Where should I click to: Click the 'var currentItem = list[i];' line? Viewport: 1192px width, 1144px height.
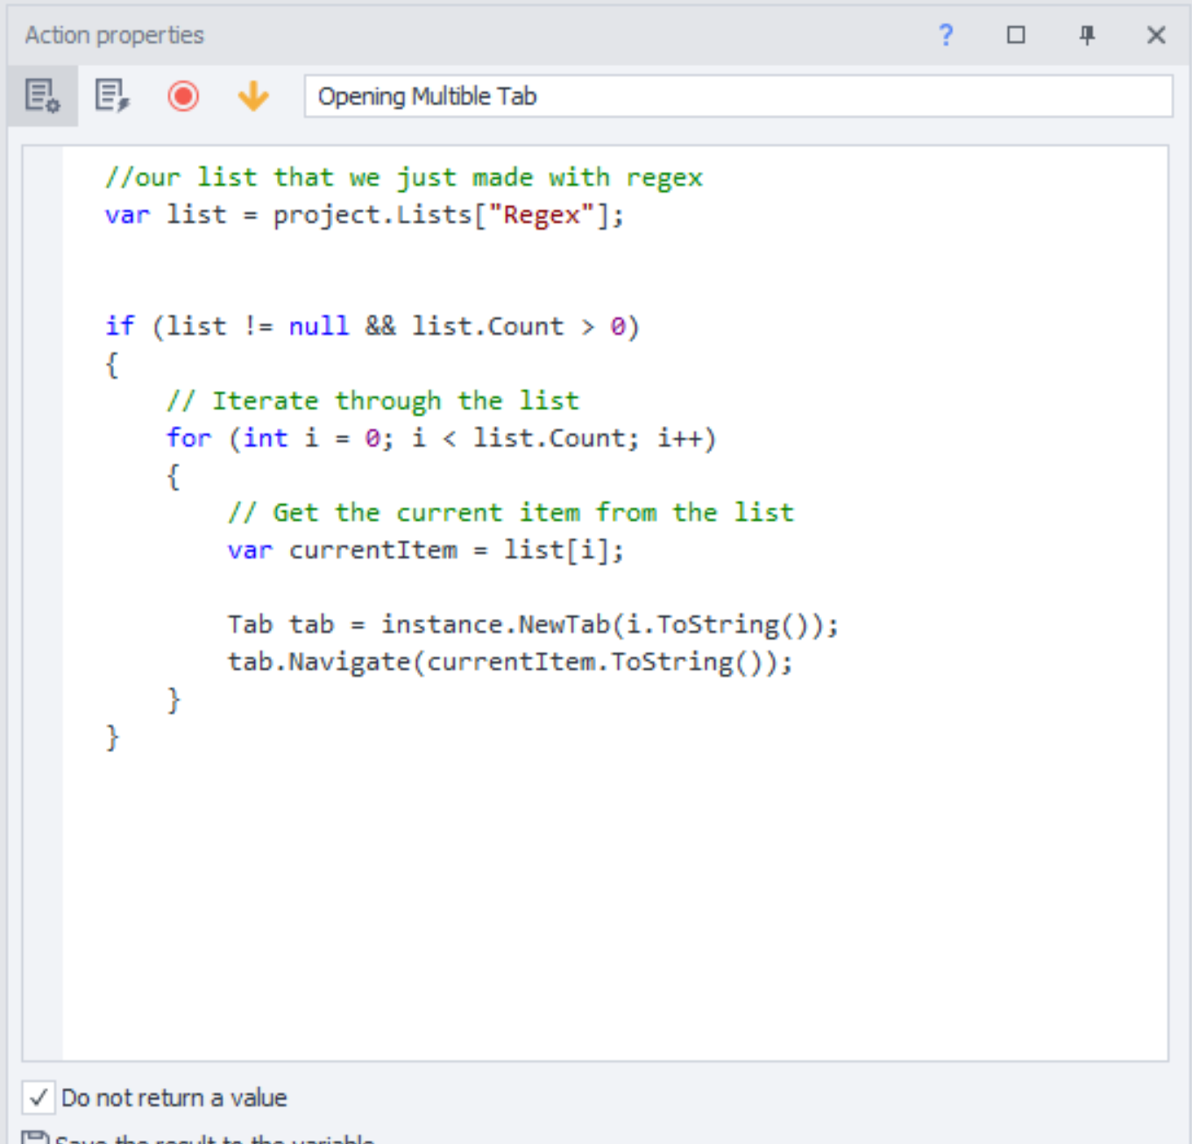(426, 550)
